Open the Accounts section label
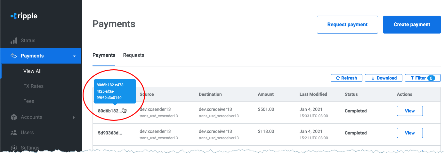 tap(31, 117)
